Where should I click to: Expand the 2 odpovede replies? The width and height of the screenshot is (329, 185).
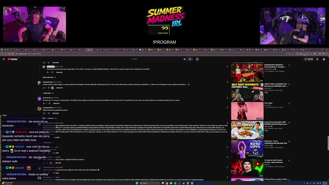point(48,93)
